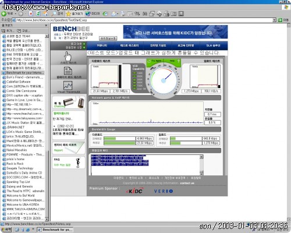Open the test history navigation tab

pos(129,45)
